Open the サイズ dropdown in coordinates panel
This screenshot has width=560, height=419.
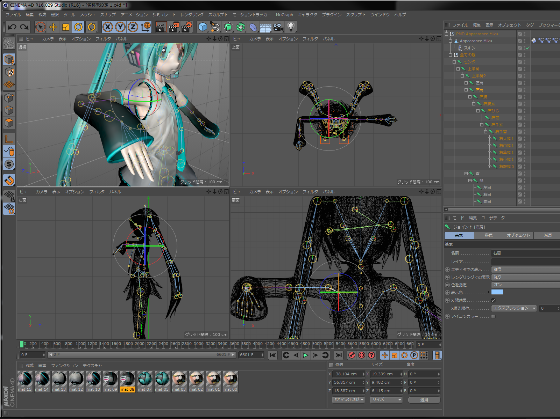pyautogui.click(x=386, y=399)
